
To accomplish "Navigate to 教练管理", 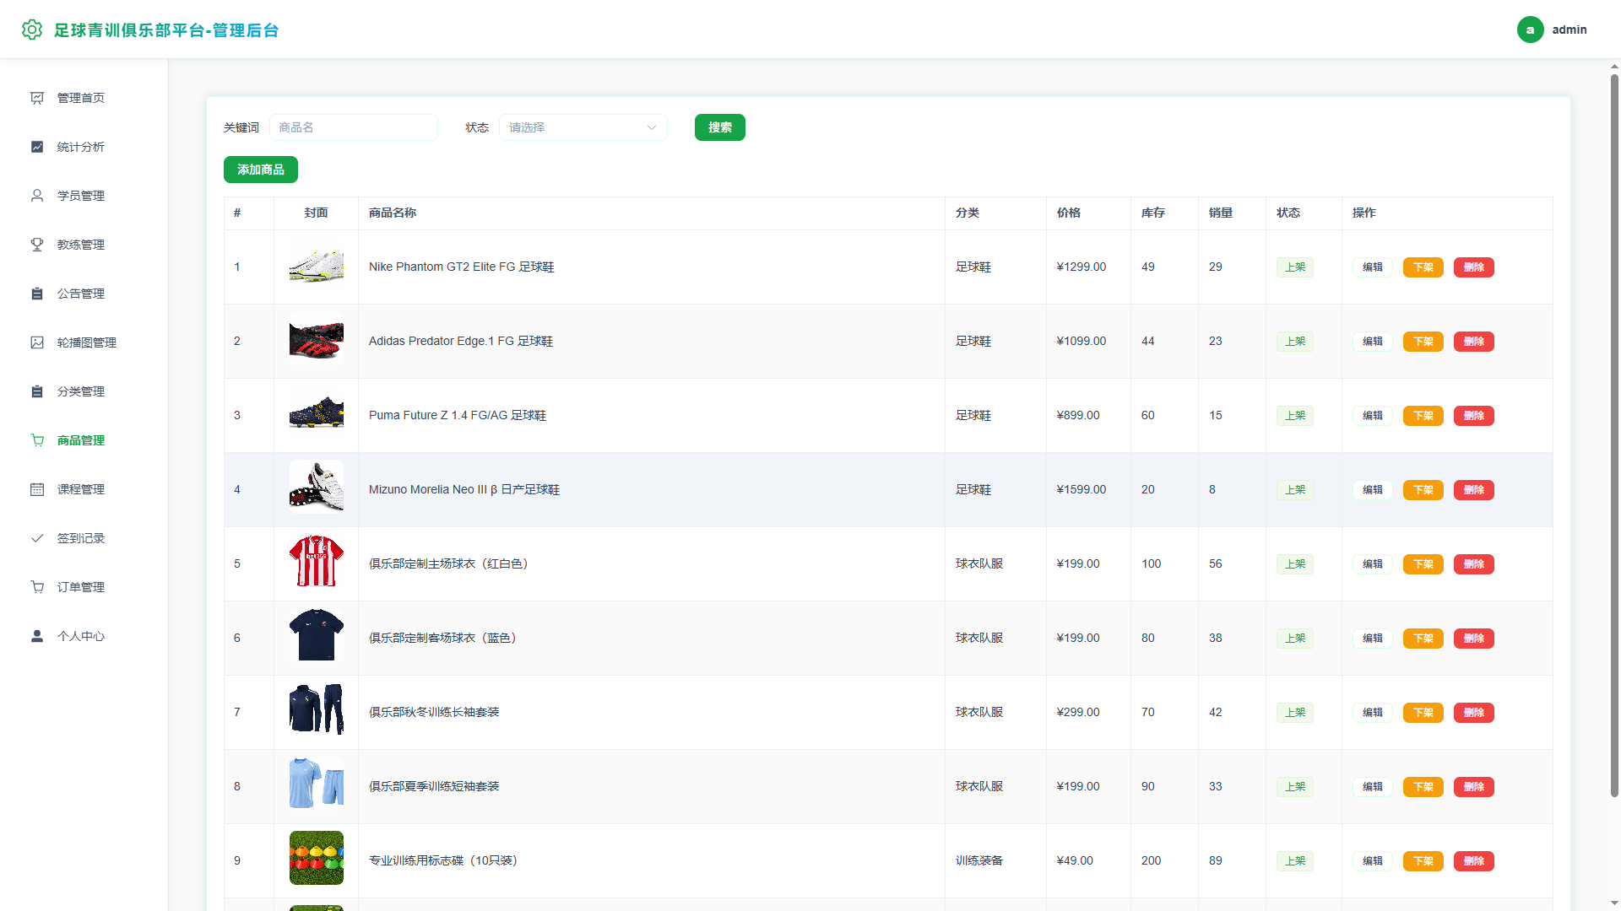I will click(84, 245).
